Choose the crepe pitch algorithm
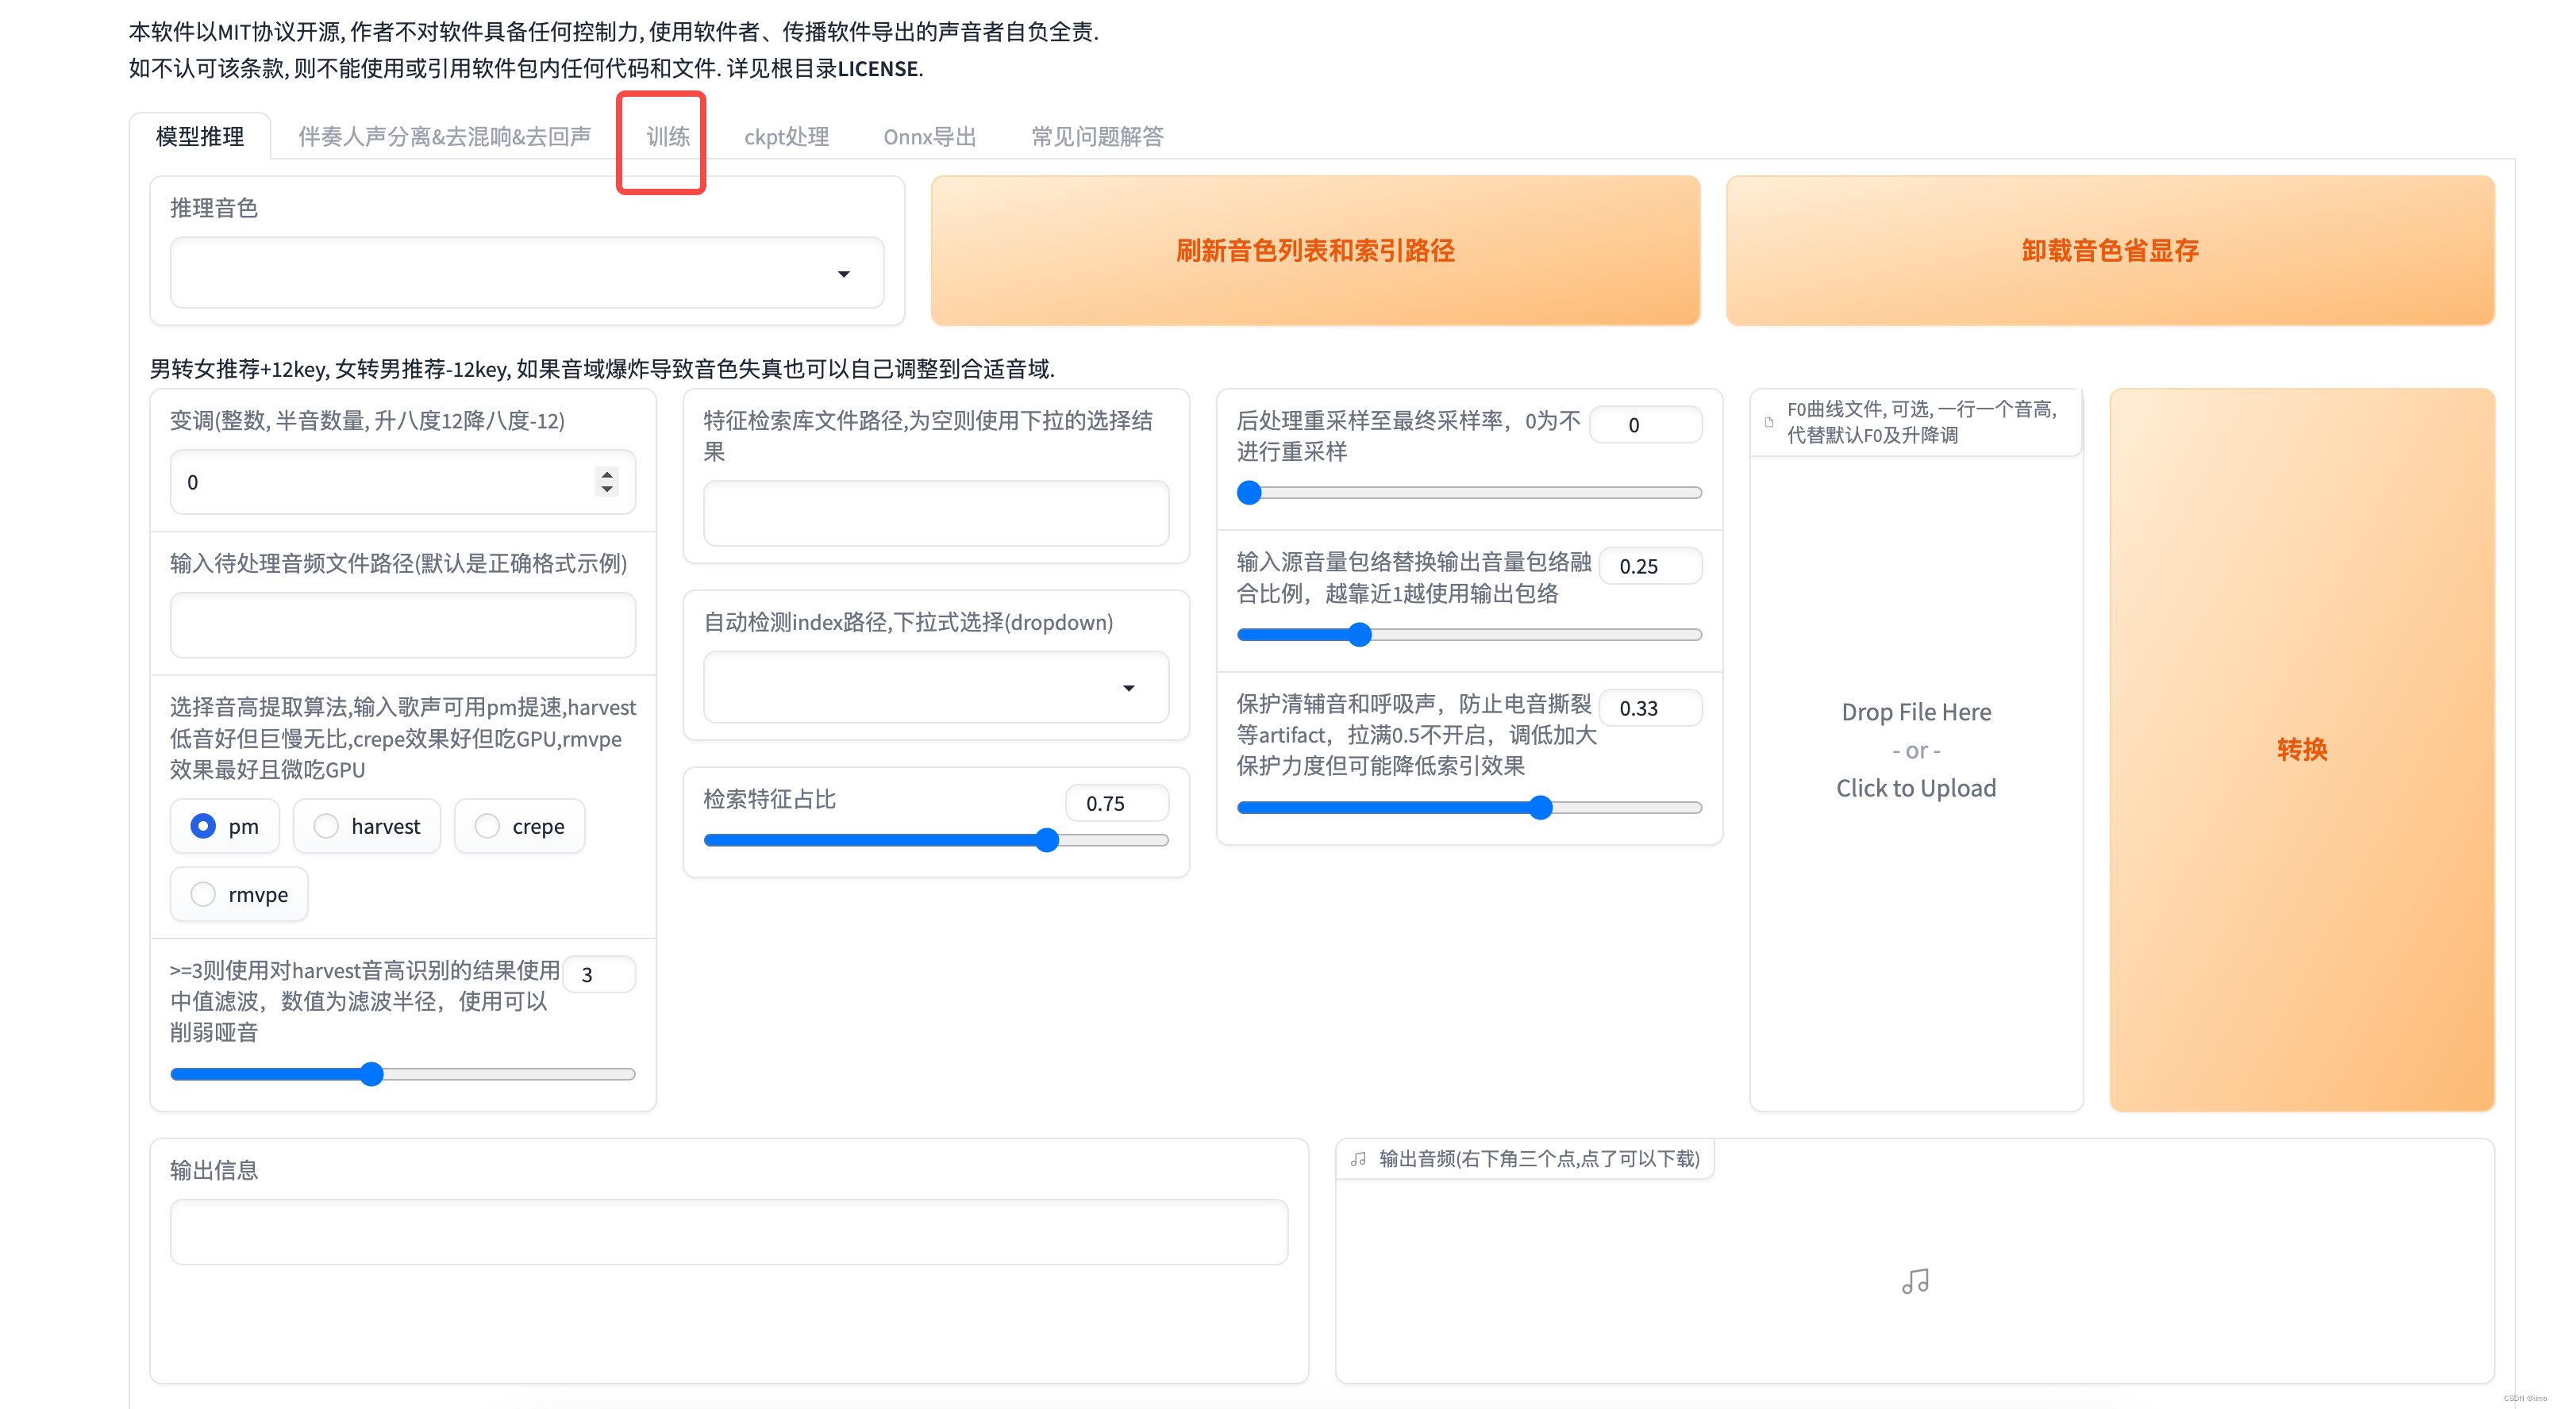Viewport: 2559px width, 1409px height. pos(487,826)
